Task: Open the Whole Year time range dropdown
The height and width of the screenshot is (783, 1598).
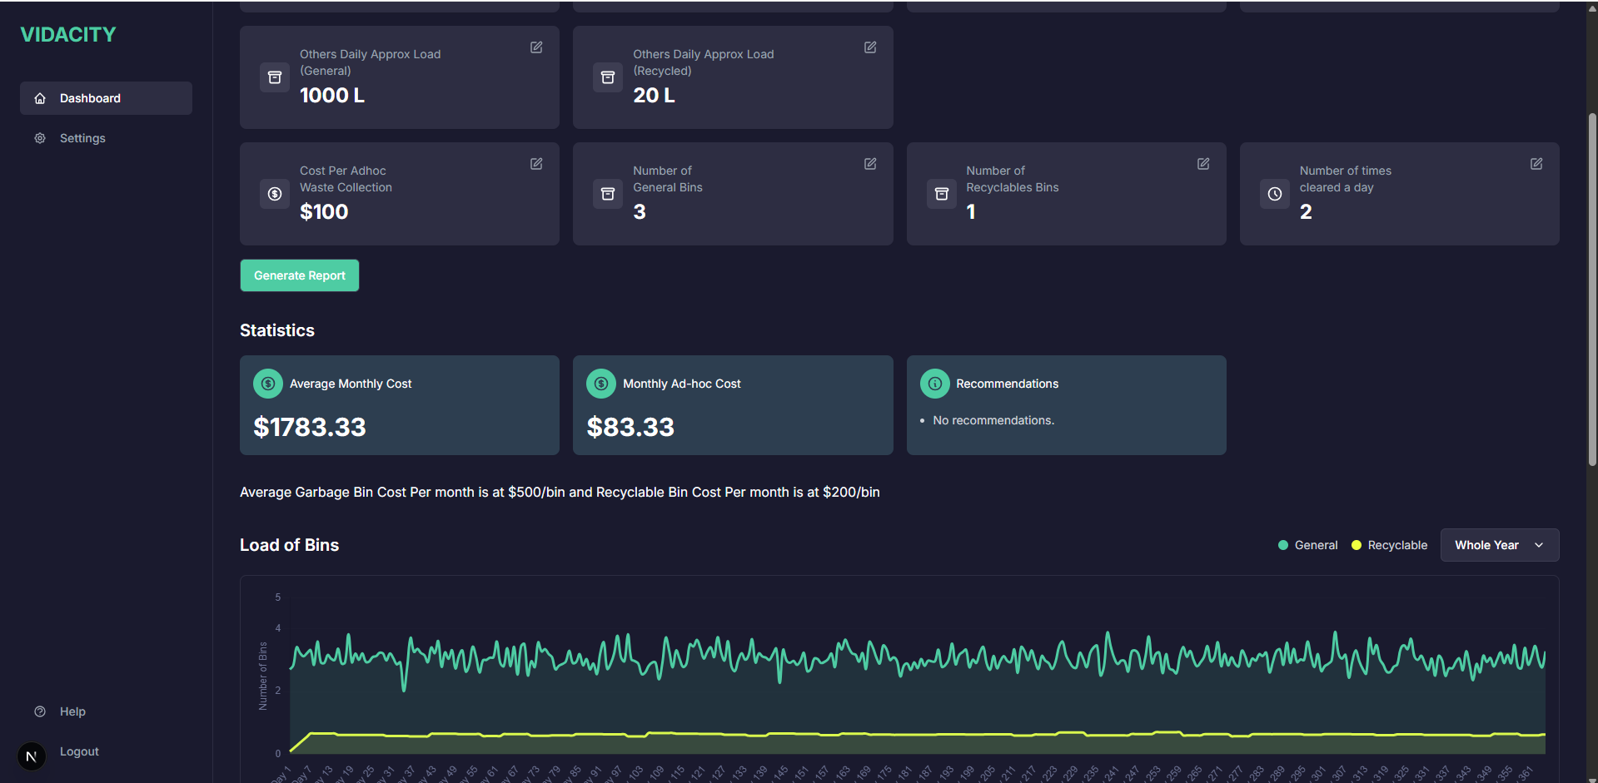Action: 1499,545
